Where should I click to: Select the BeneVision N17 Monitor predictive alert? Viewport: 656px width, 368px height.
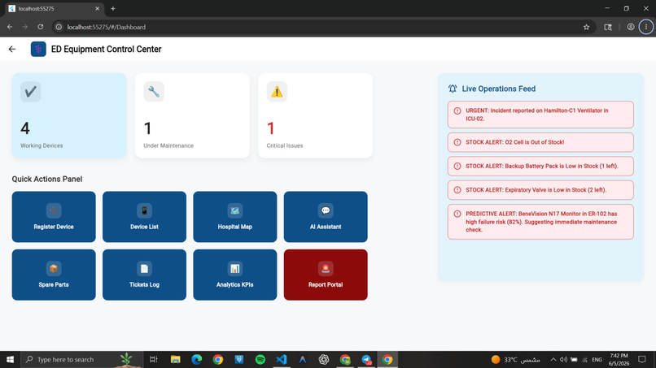pos(540,222)
